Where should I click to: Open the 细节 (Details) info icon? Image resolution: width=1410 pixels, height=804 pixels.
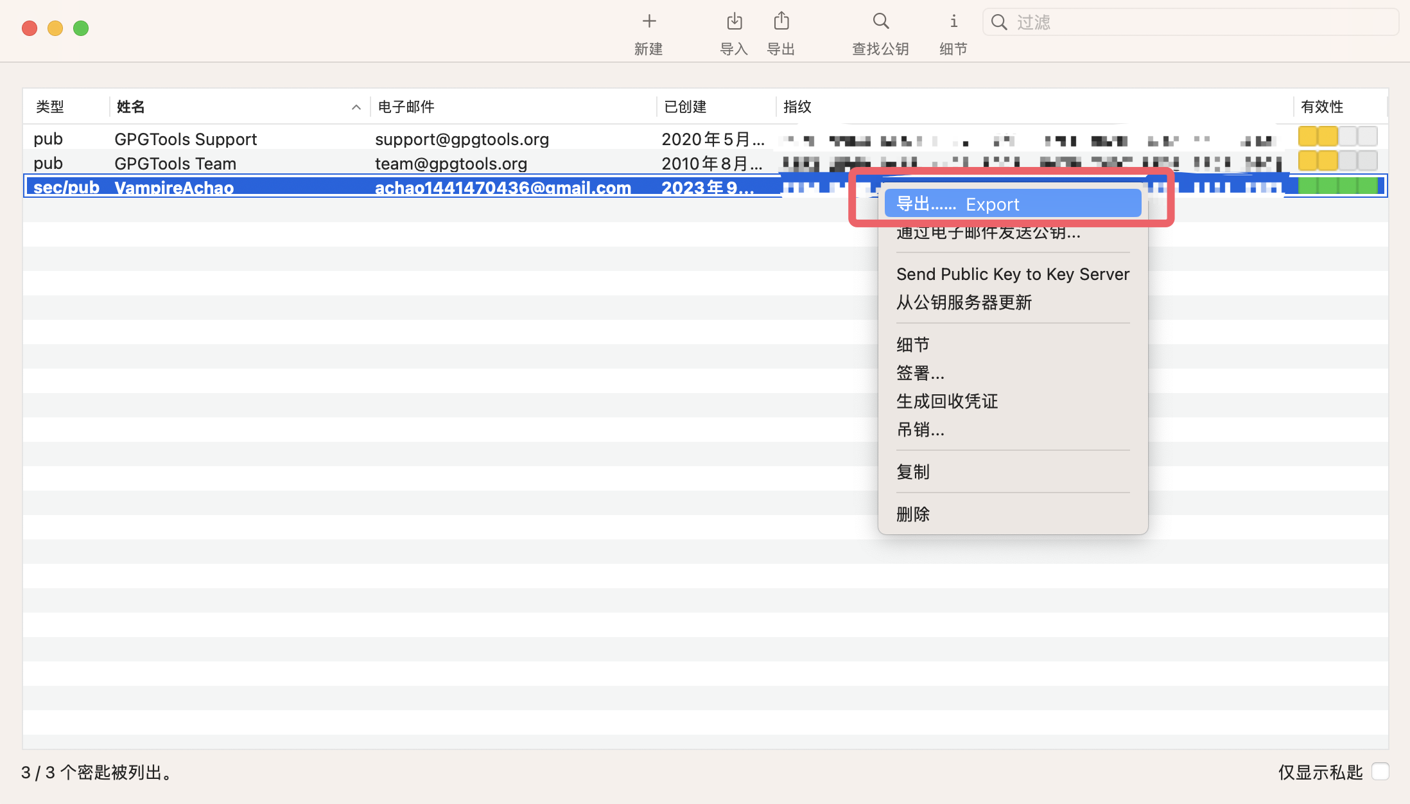click(x=953, y=22)
